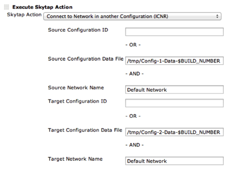Viewport: 227px width, 169px height.
Task: Click the Target Configuration ID field
Action: point(174,103)
